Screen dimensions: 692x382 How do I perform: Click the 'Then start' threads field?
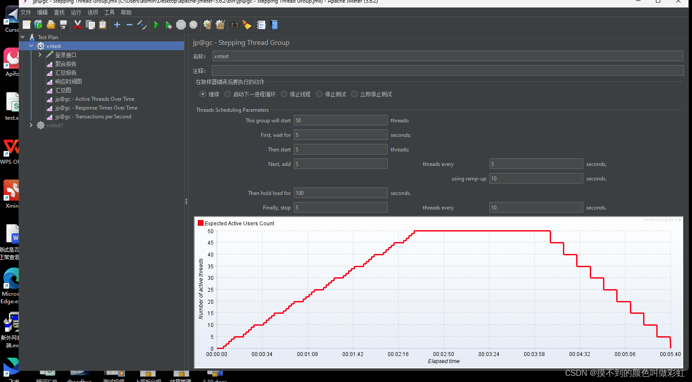click(340, 149)
